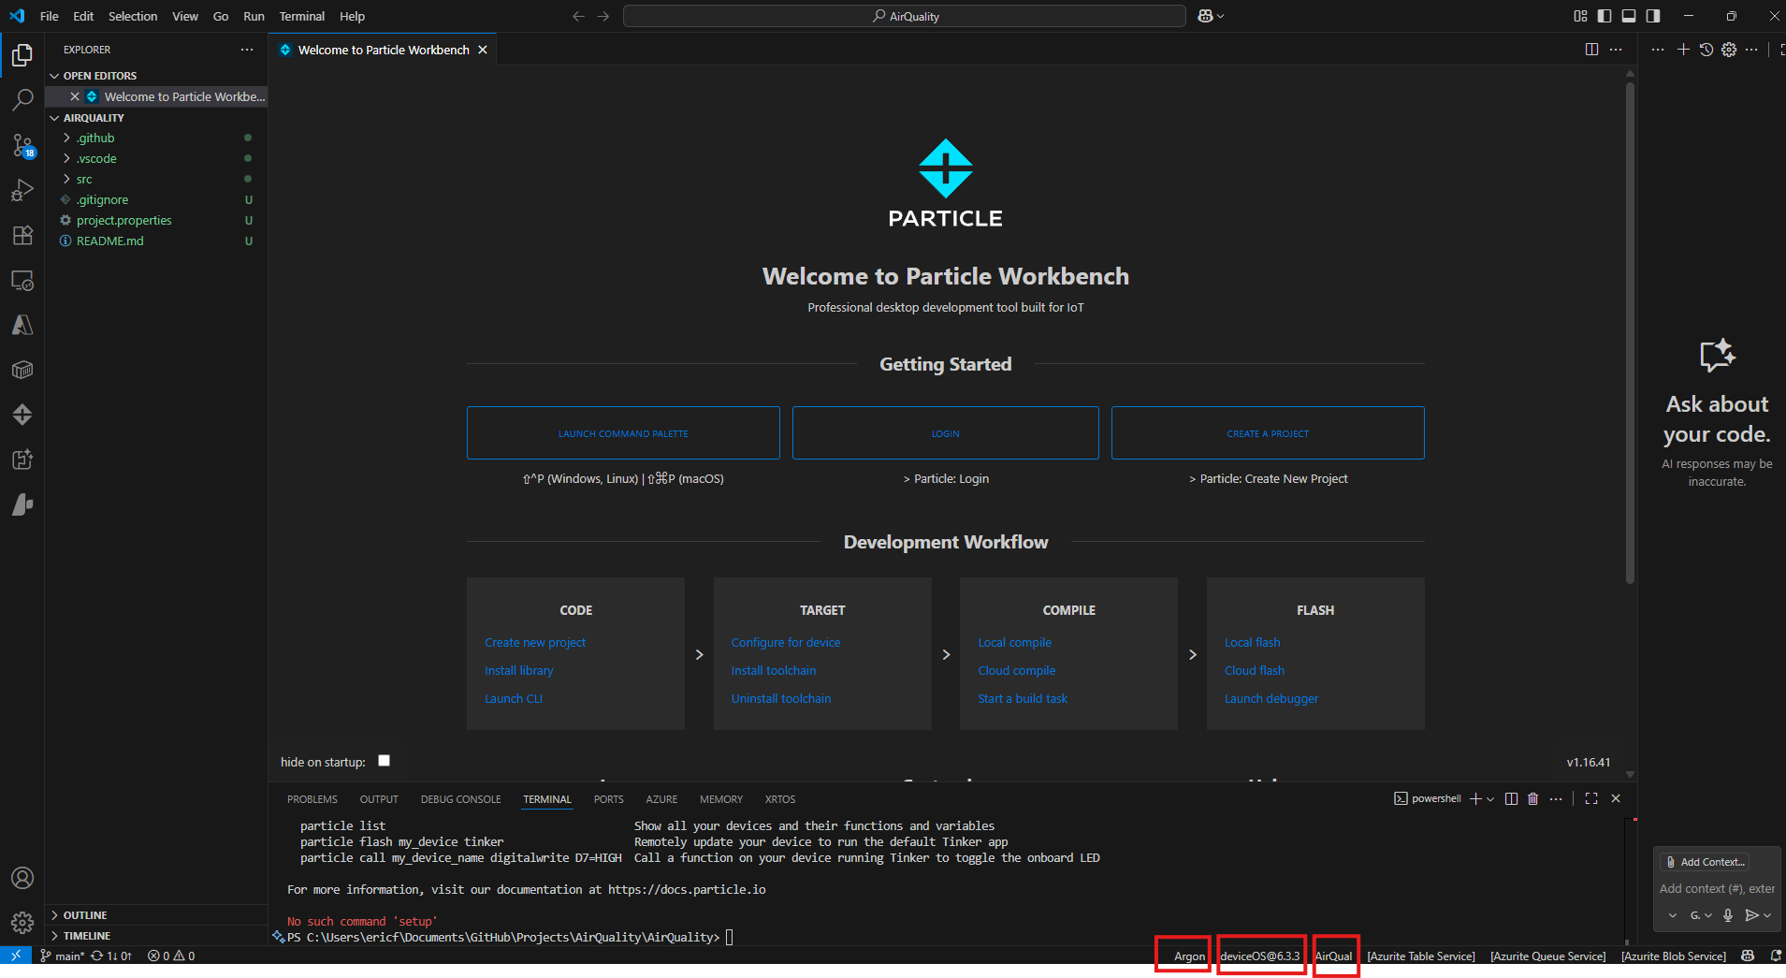Open the terminal launch profile dropdown
Viewport: 1786px width, 978px height.
pos(1490,799)
